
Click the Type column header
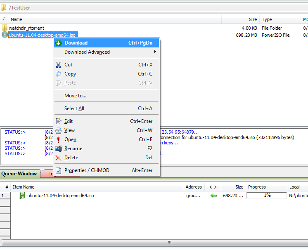[267, 19]
